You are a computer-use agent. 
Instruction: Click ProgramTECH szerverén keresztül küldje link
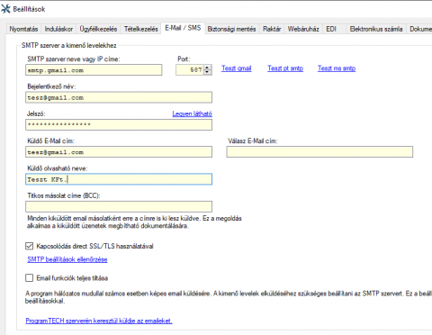99,321
